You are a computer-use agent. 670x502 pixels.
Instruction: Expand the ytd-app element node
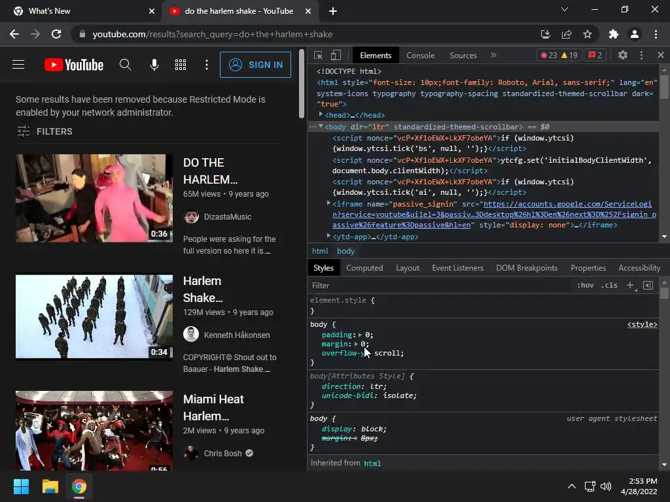tap(328, 235)
